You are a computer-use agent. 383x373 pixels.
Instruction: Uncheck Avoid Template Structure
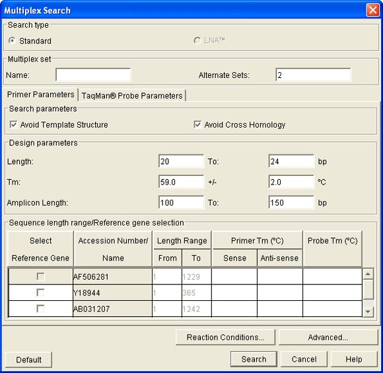(x=13, y=124)
